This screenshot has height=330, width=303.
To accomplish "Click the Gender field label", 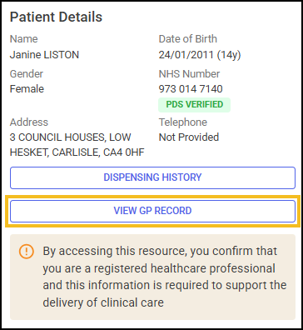I will click(x=27, y=74).
